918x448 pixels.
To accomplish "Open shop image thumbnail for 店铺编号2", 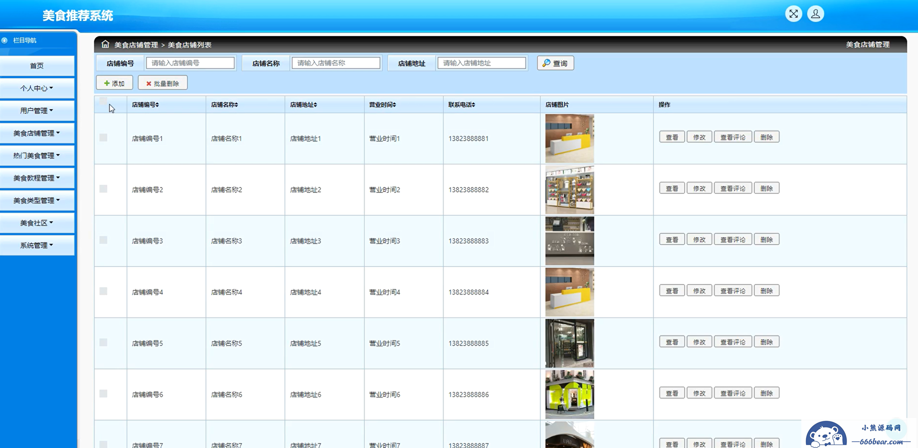I will (570, 190).
